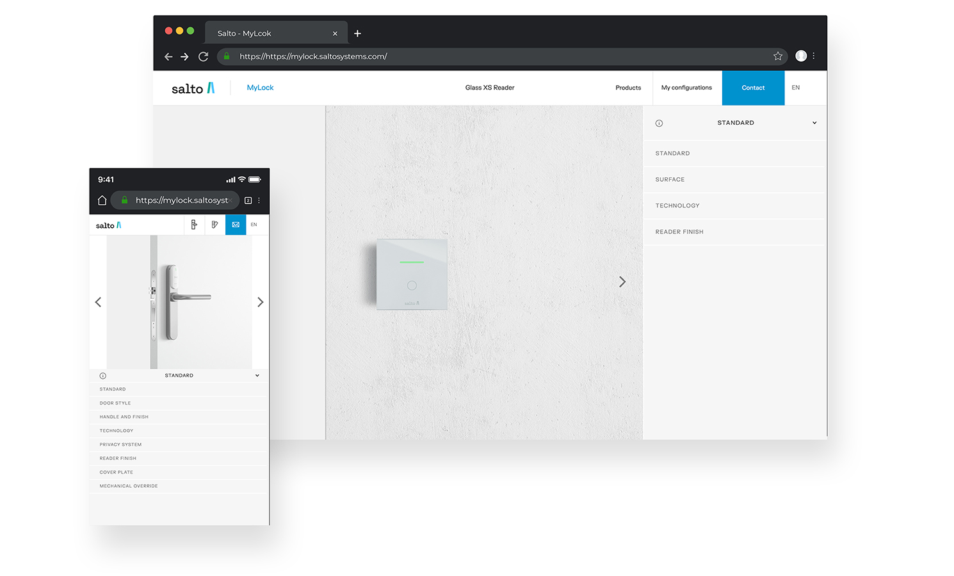Open the browser profile avatar
This screenshot has height=576, width=954.
coord(801,56)
